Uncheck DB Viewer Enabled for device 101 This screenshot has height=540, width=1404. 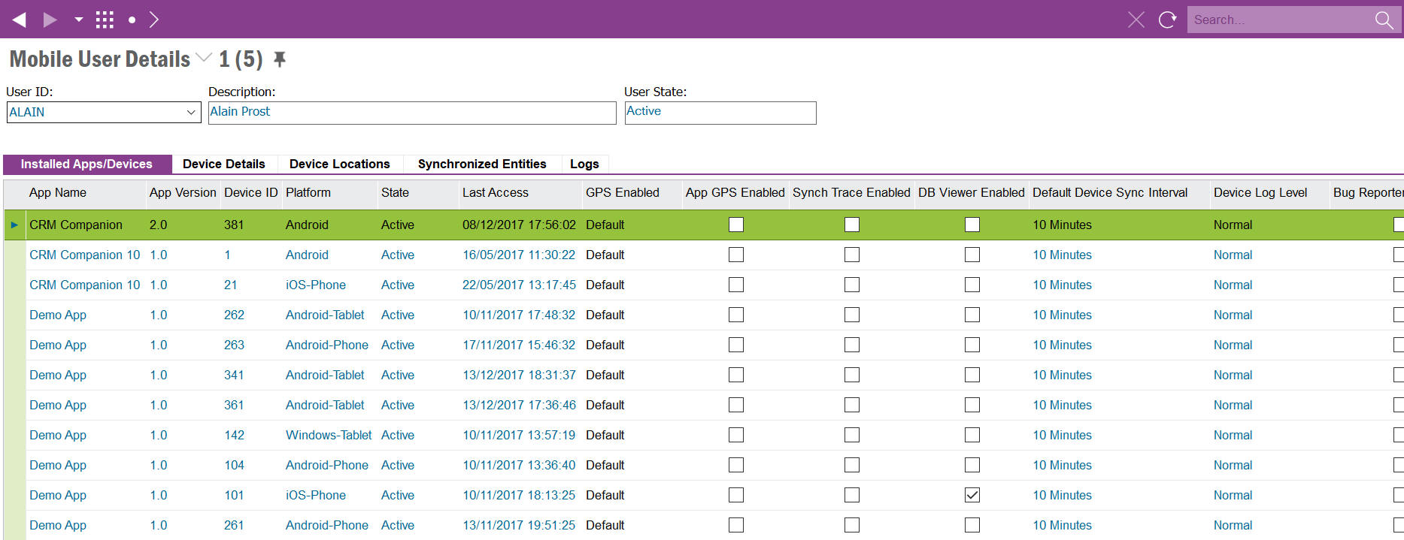click(972, 495)
